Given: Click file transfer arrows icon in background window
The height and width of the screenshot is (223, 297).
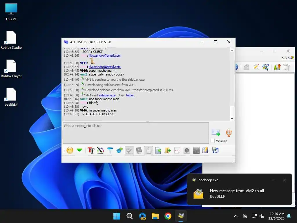Looking at the screenshot, I should [277, 67].
